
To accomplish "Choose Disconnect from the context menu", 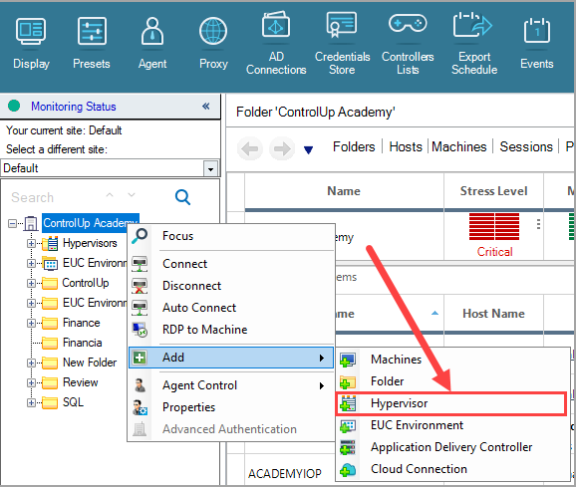I will click(x=231, y=286).
